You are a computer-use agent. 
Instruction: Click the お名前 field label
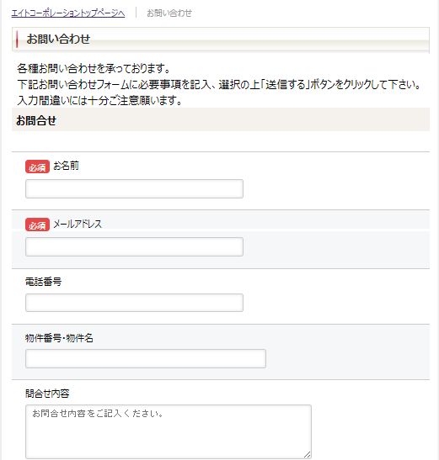tap(66, 166)
